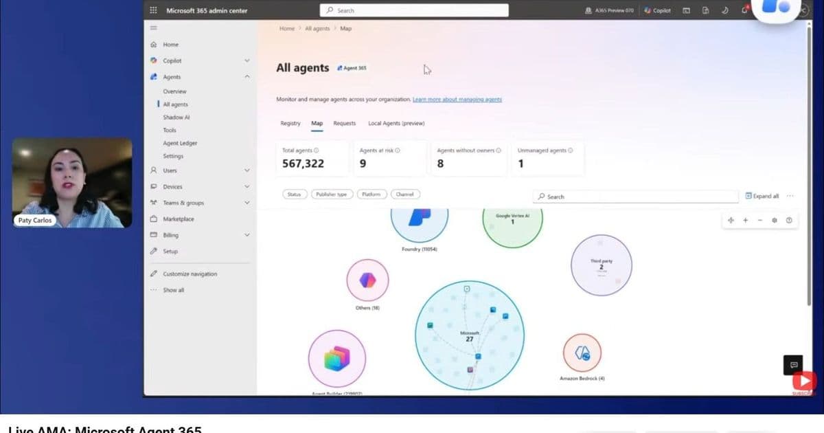
Task: Click the top Search box in the header
Action: (x=414, y=10)
